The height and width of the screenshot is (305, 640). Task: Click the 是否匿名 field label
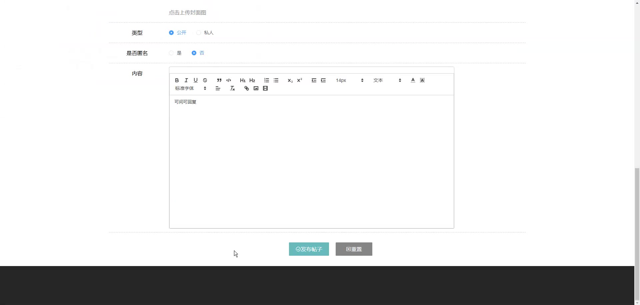137,53
